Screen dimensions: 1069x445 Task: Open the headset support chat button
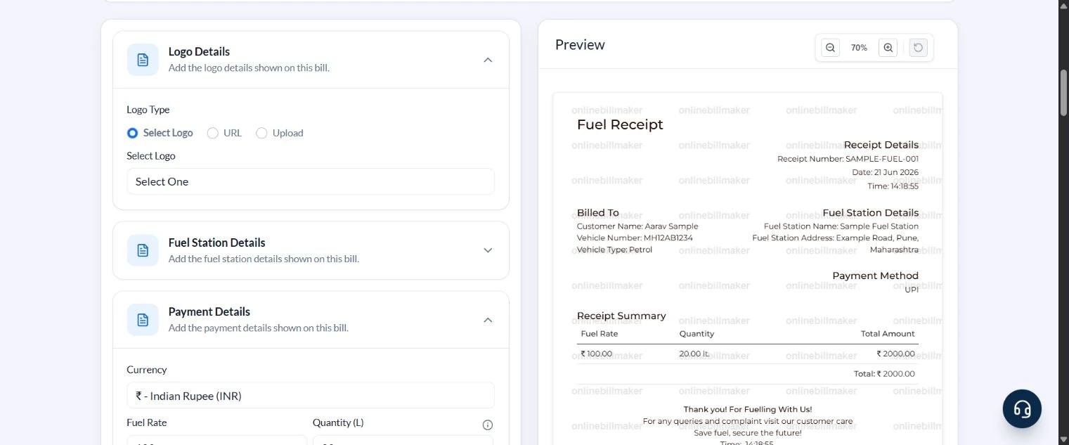pos(1022,409)
